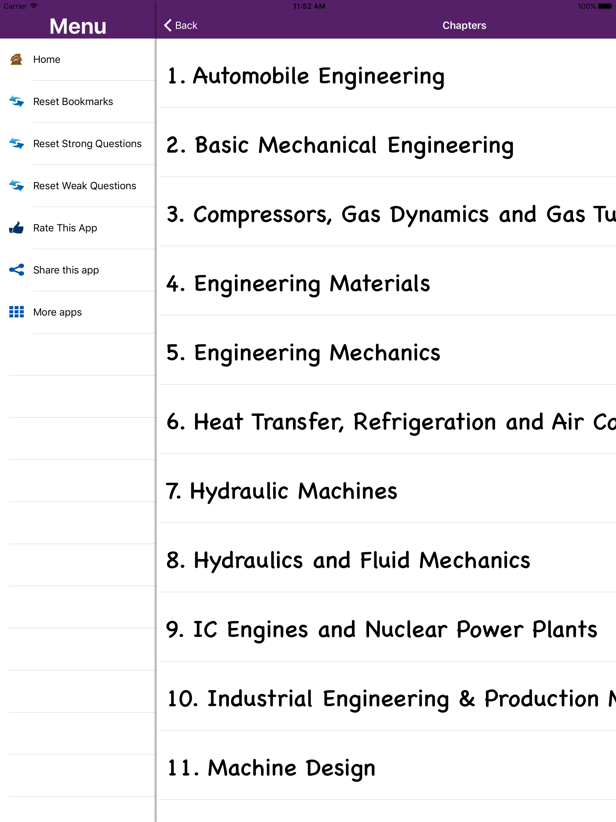Click the Reset Strong Questions arrows icon

click(x=16, y=144)
